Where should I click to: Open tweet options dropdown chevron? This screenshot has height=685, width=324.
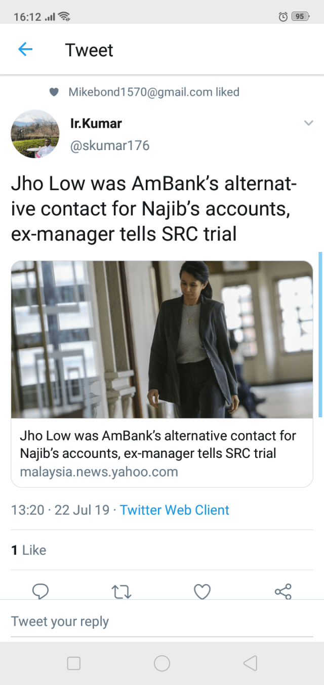pyautogui.click(x=308, y=123)
